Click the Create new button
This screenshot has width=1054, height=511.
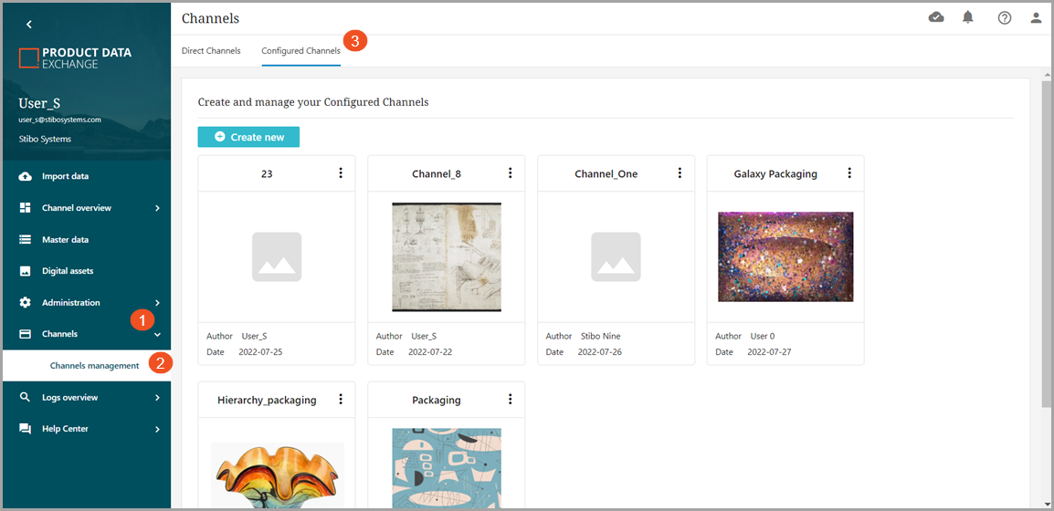(248, 137)
